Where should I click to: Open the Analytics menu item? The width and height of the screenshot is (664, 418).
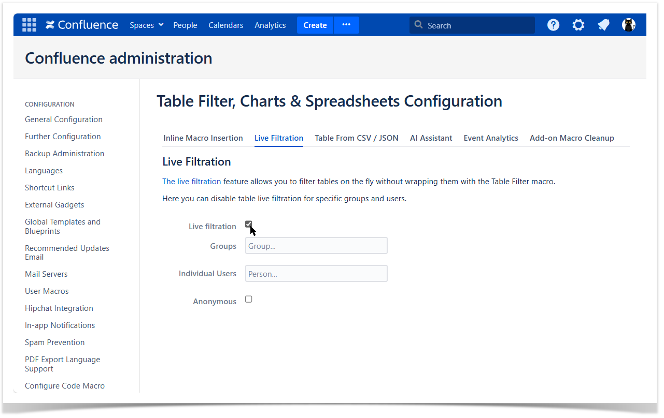[x=270, y=25]
